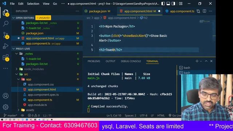The height and width of the screenshot is (131, 233).
Task: Open Run and Debug view
Action: tap(6, 46)
